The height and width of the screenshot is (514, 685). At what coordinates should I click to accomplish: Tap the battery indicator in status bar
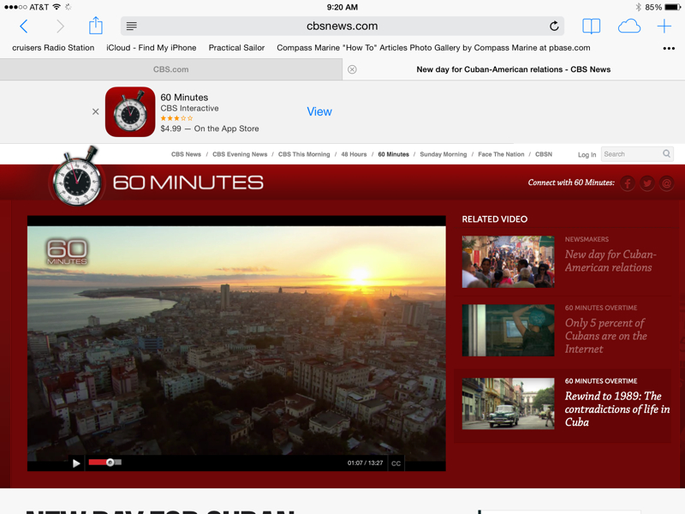(673, 7)
